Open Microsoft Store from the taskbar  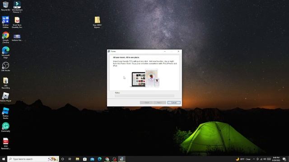point(85,159)
